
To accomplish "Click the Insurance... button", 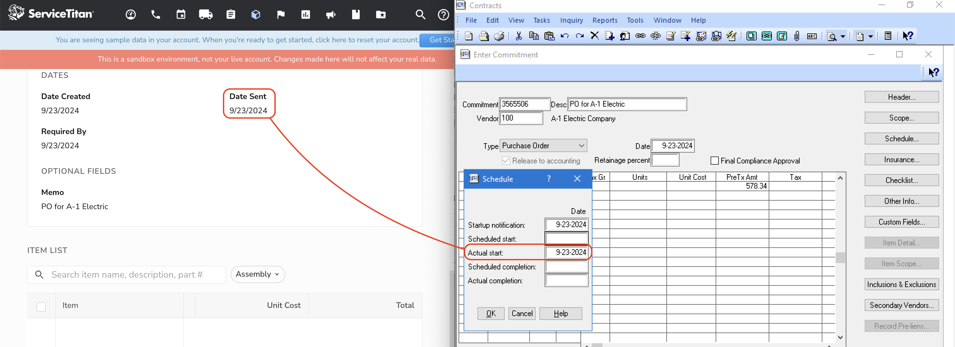I will coord(902,160).
